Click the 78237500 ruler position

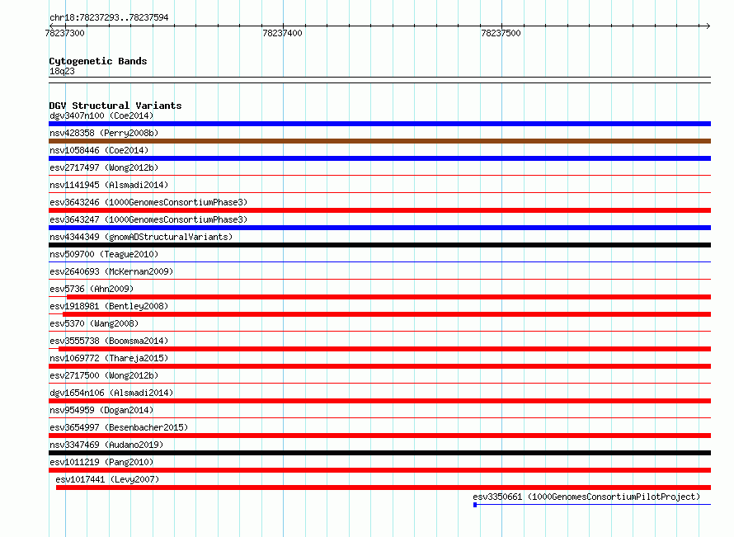[501, 33]
